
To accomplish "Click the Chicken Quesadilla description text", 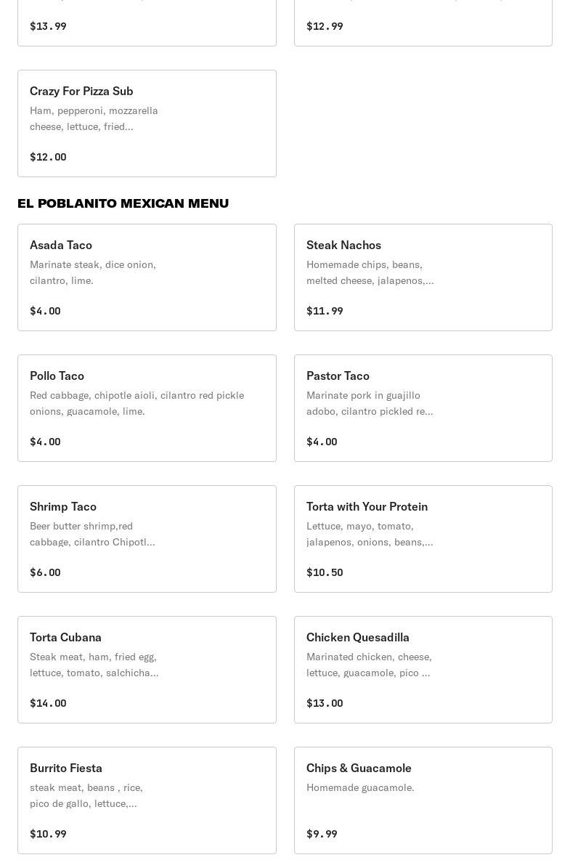I will coord(369,665).
